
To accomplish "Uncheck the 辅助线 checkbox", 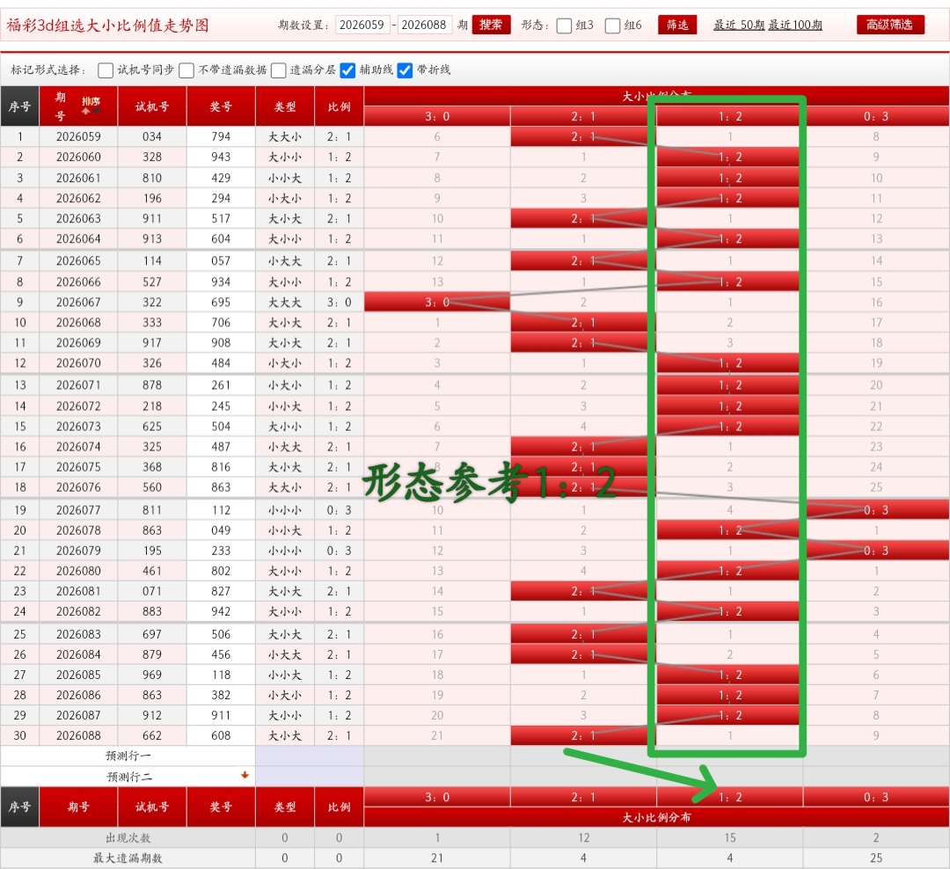I will tap(347, 70).
